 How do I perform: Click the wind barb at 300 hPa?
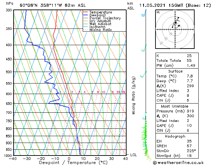(x=144, y=13)
